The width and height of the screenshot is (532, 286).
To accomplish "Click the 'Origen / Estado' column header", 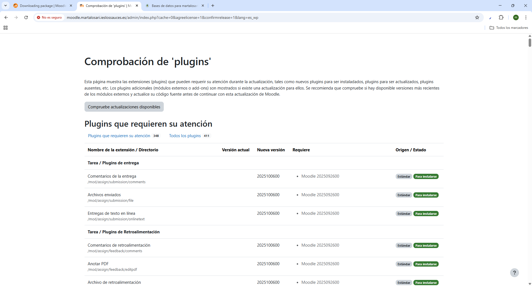I will tap(411, 150).
